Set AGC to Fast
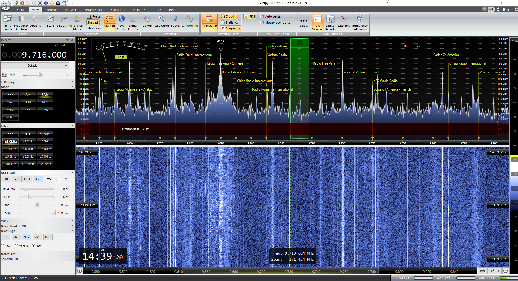 point(16,179)
